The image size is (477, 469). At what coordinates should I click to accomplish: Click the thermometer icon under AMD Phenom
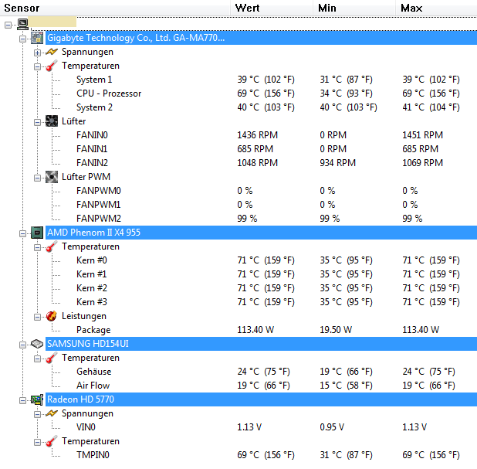[52, 246]
